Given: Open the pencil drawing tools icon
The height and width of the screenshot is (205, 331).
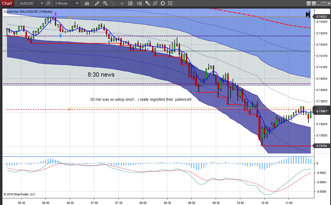Looking at the screenshot, I should pos(97,3).
